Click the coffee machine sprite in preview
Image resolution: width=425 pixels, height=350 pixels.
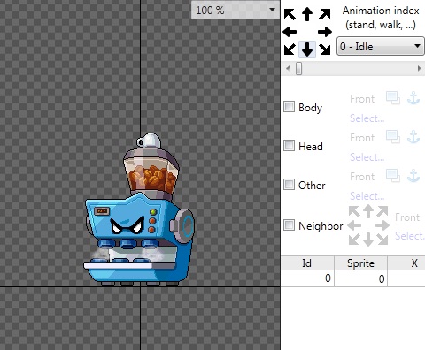click(139, 209)
